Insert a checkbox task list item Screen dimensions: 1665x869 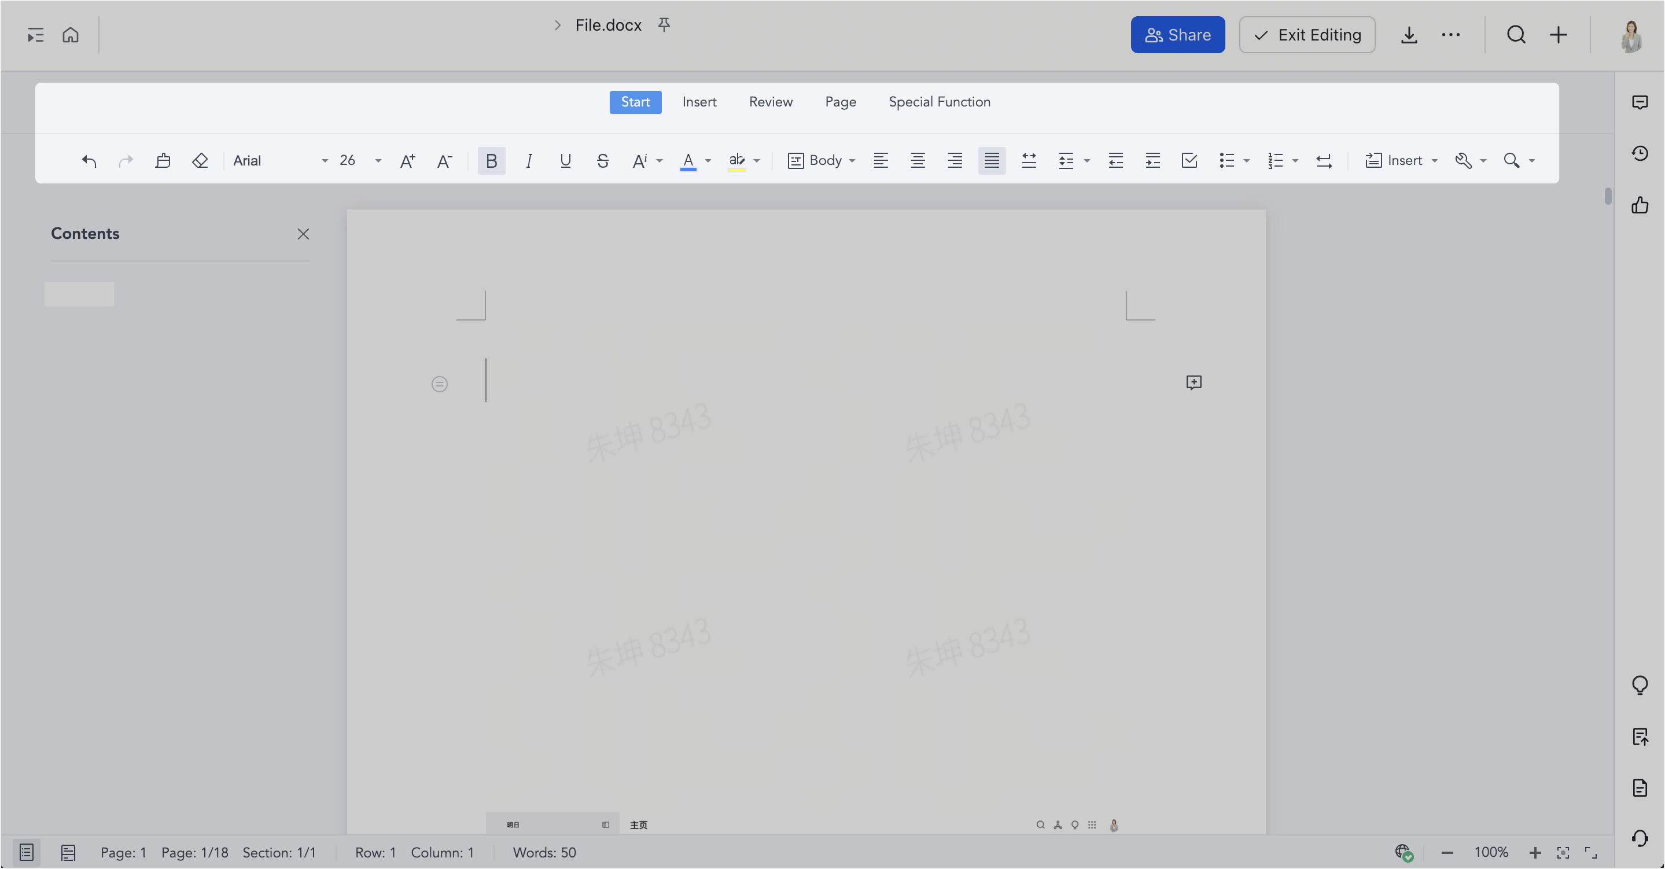(1189, 160)
